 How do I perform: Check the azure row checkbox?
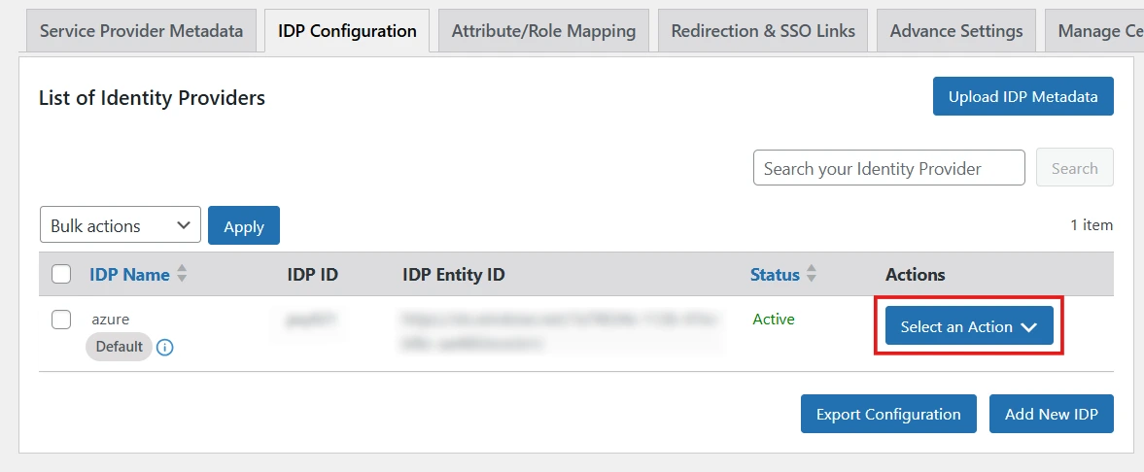pos(61,320)
